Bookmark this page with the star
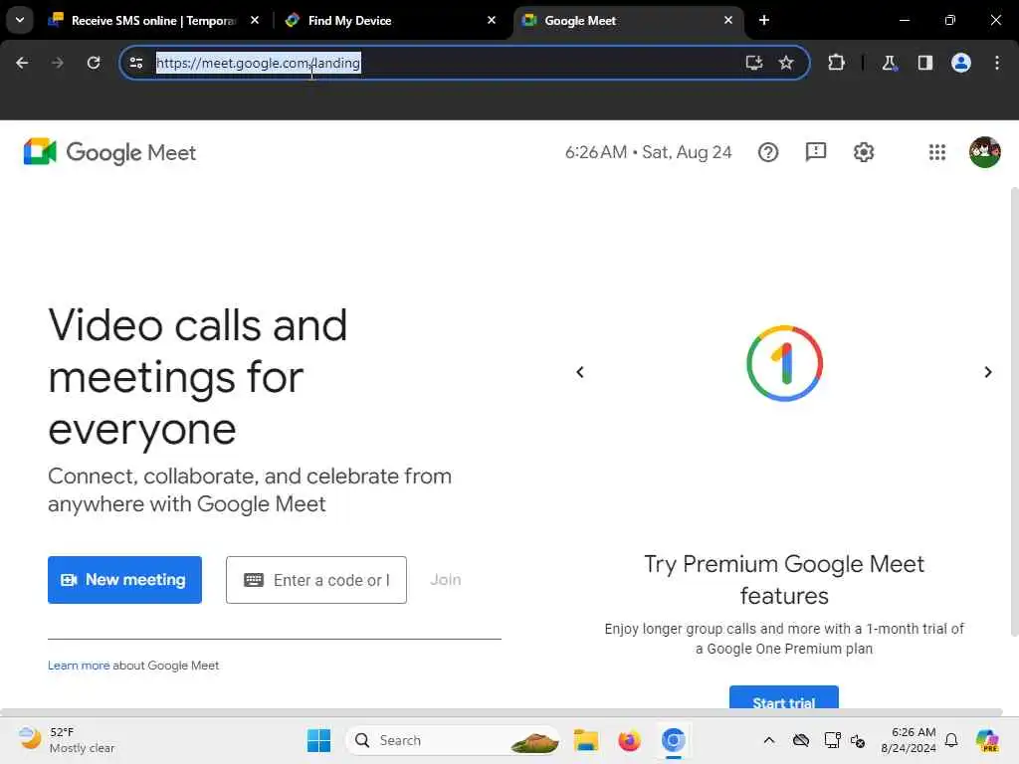Image resolution: width=1019 pixels, height=764 pixels. click(786, 63)
